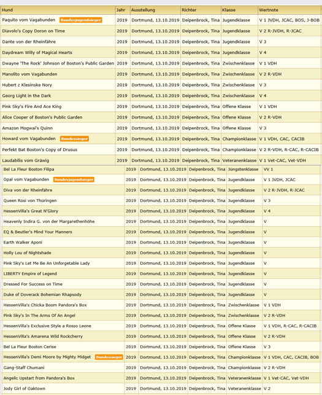Select Manolito vom Vagabunden
This screenshot has width=322, height=395.
29,74
